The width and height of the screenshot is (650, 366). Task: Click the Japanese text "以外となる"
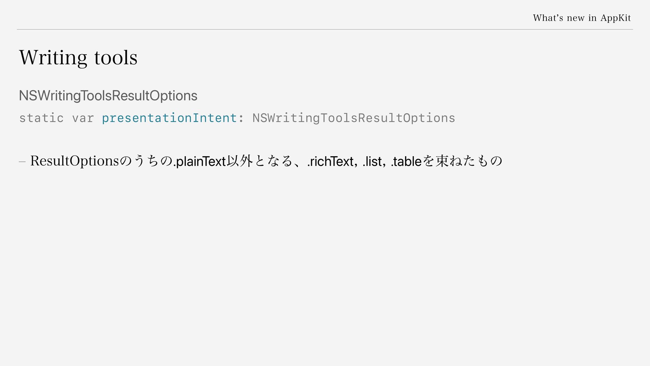coord(259,161)
